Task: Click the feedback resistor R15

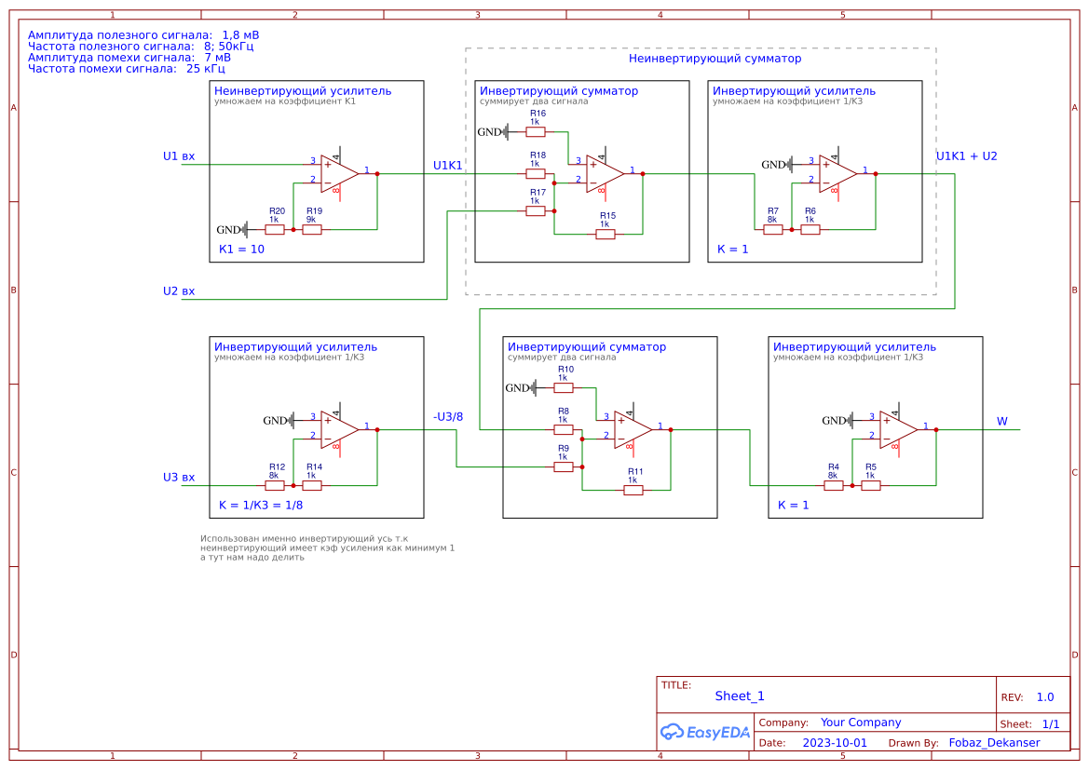Action: 606,234
